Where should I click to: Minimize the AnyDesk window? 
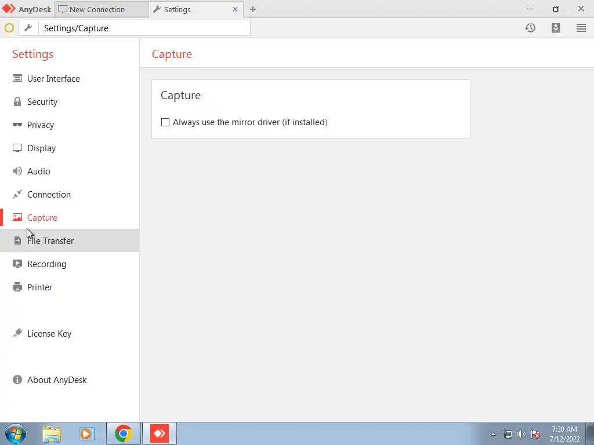click(530, 9)
